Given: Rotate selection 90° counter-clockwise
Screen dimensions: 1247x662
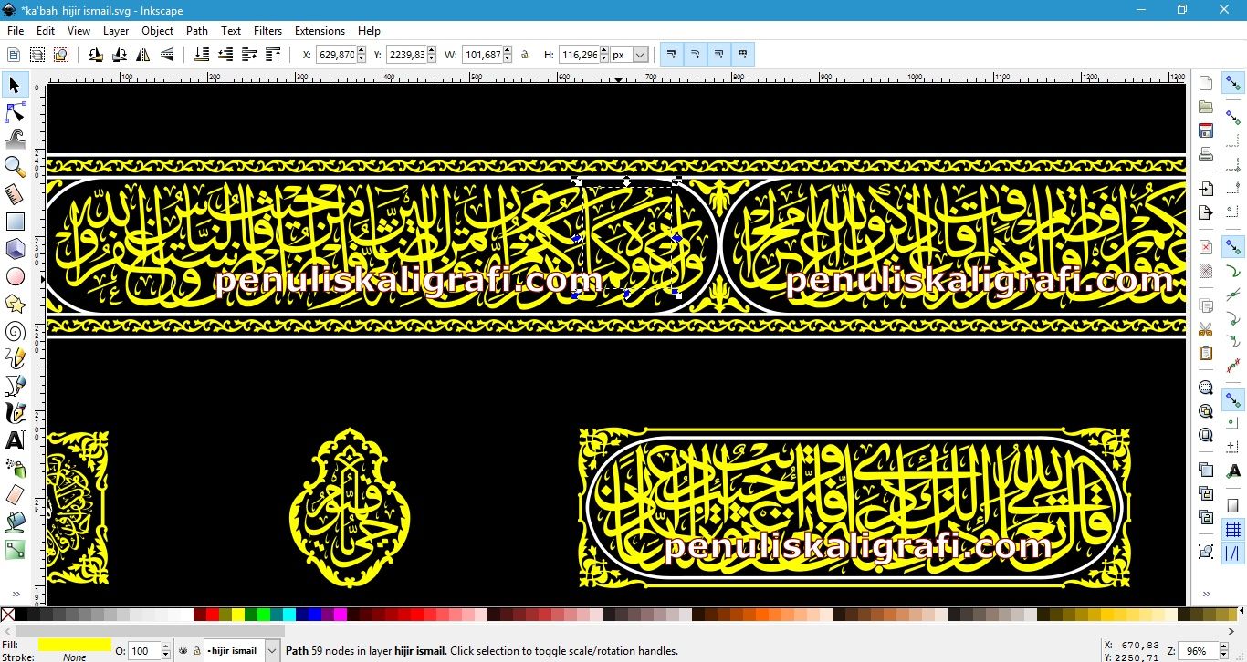Looking at the screenshot, I should point(96,55).
